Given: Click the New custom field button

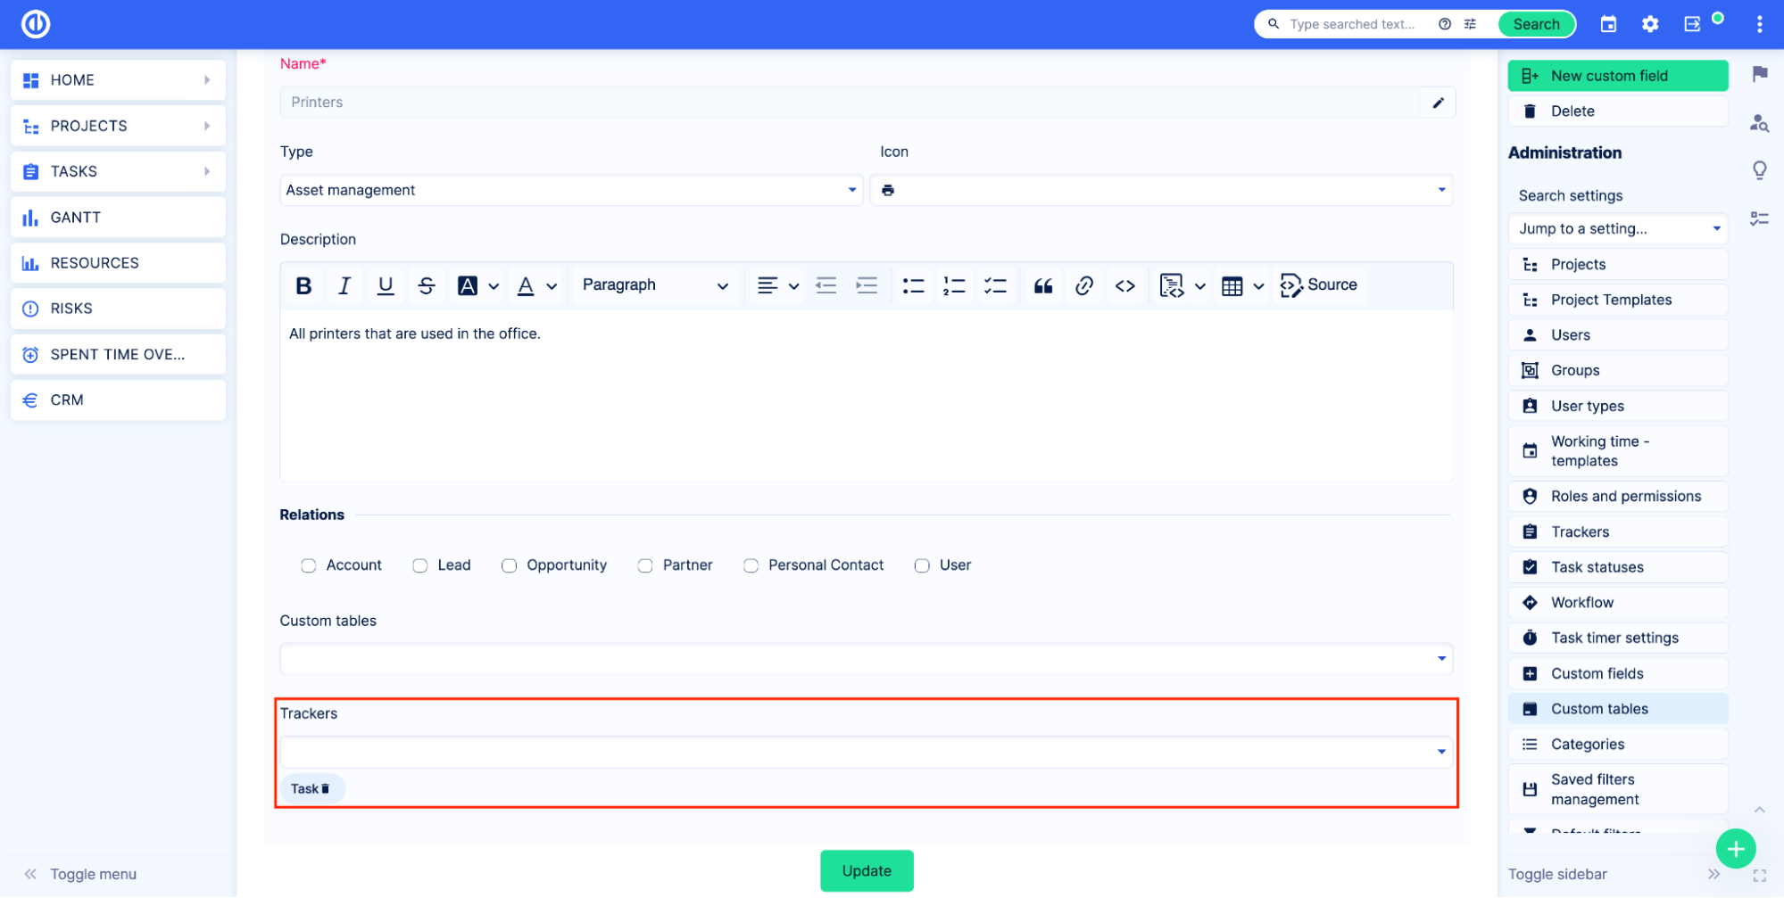Looking at the screenshot, I should click(x=1617, y=76).
